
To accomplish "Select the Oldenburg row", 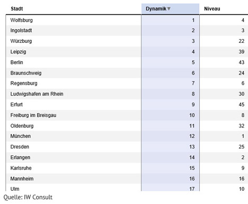I will (127, 126).
